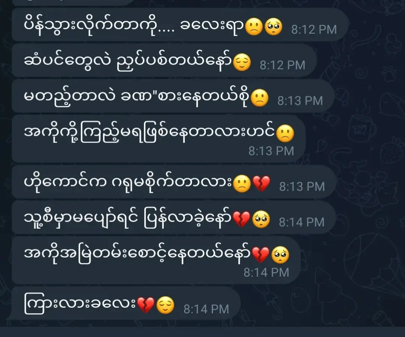Click the broken heart emoji after ကြားလားခလေး
This screenshot has height=337, width=405.
(x=145, y=305)
